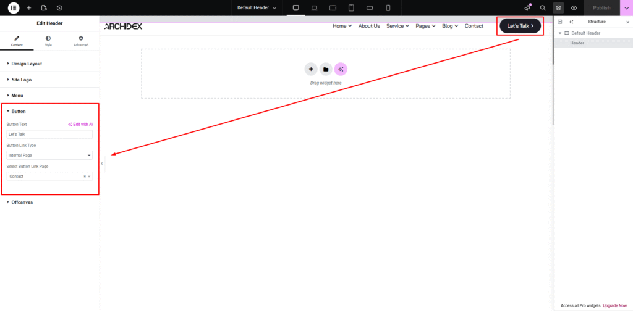Toggle the Structure layers icon in top bar
The image size is (633, 311).
pyautogui.click(x=558, y=7)
